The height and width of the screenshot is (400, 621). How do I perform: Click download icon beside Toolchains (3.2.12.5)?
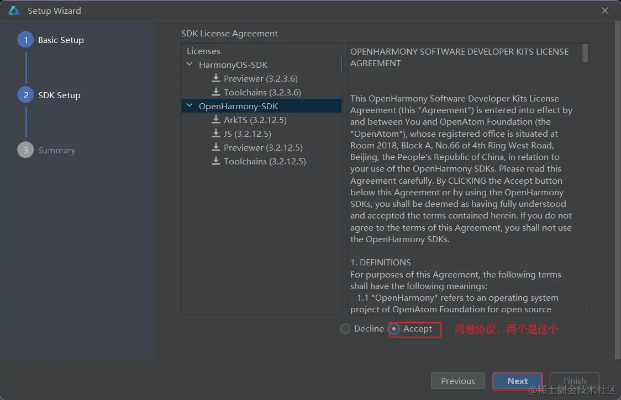click(x=216, y=161)
